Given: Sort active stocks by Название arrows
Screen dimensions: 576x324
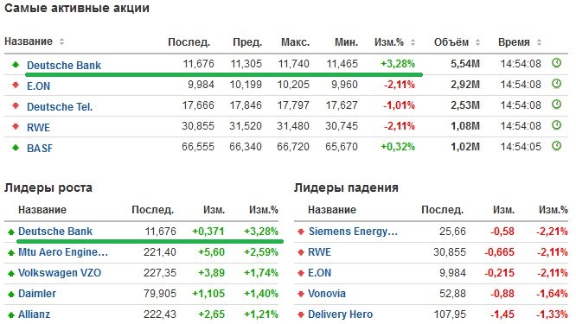Looking at the screenshot, I should [x=61, y=41].
